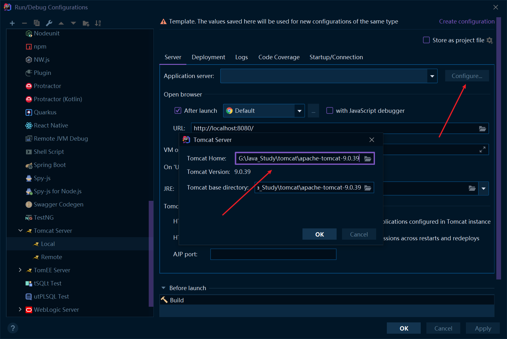Collapse Before launch section

pos(163,288)
